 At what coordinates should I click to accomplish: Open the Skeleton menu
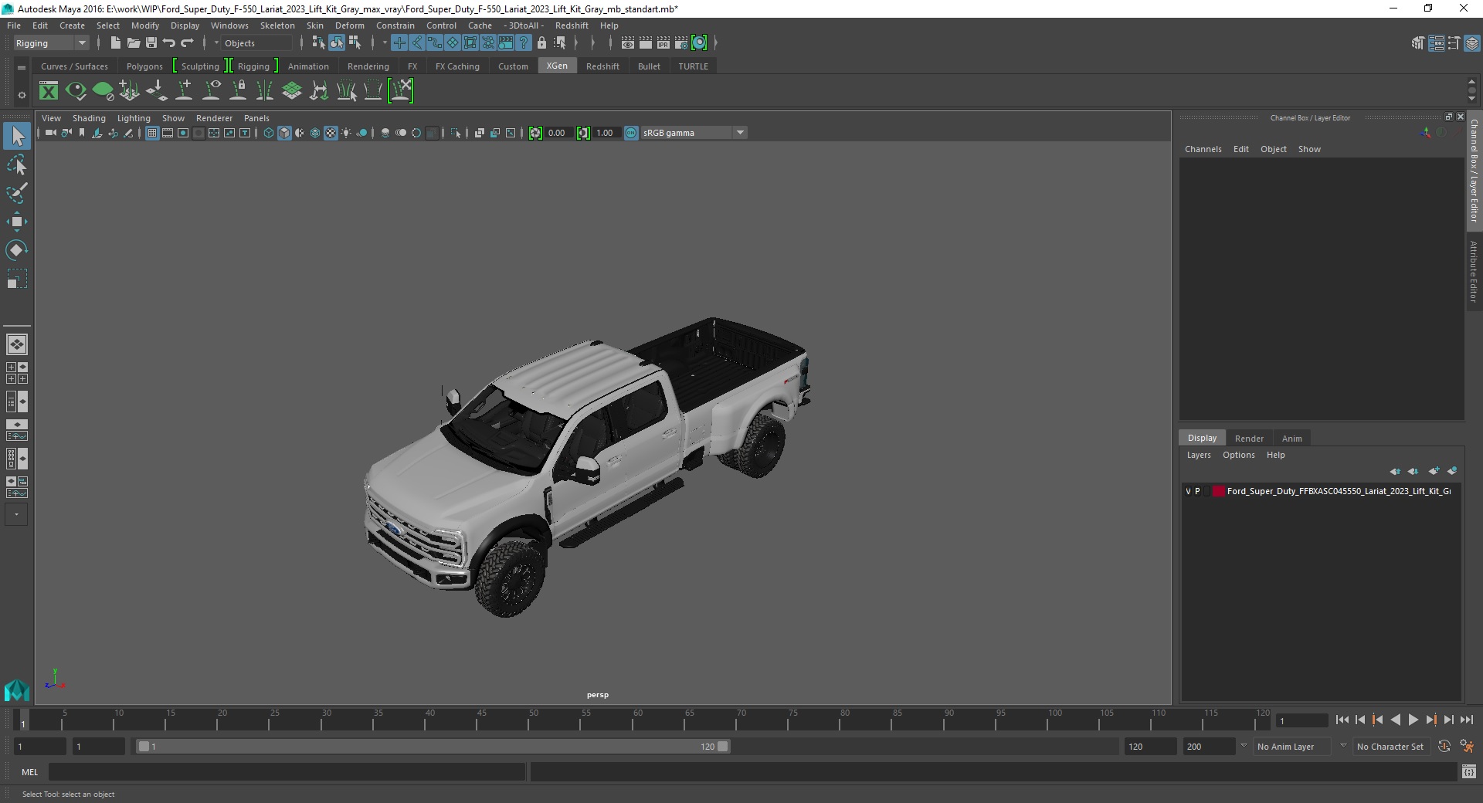(x=277, y=25)
